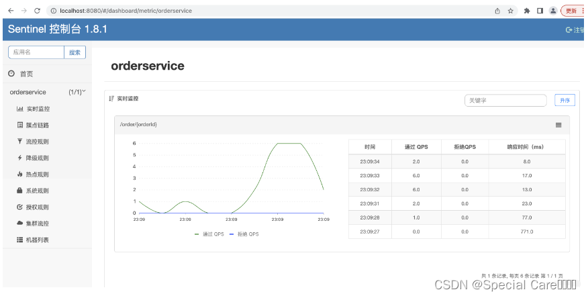Go back using browser back arrow
The height and width of the screenshot is (298, 586).
[x=11, y=11]
